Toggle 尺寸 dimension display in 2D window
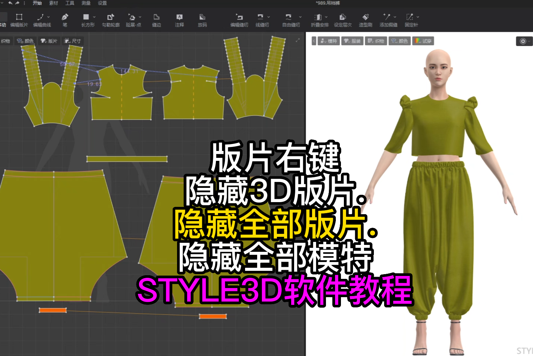This screenshot has width=533, height=356. point(73,41)
